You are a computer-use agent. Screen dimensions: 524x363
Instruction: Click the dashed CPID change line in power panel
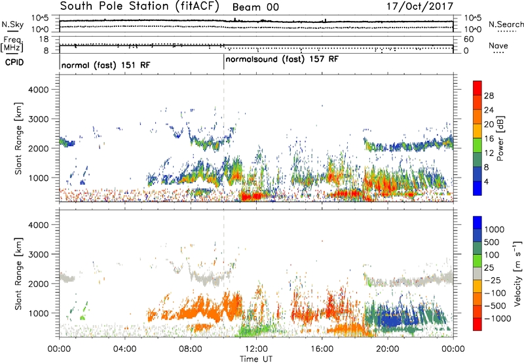coord(223,138)
